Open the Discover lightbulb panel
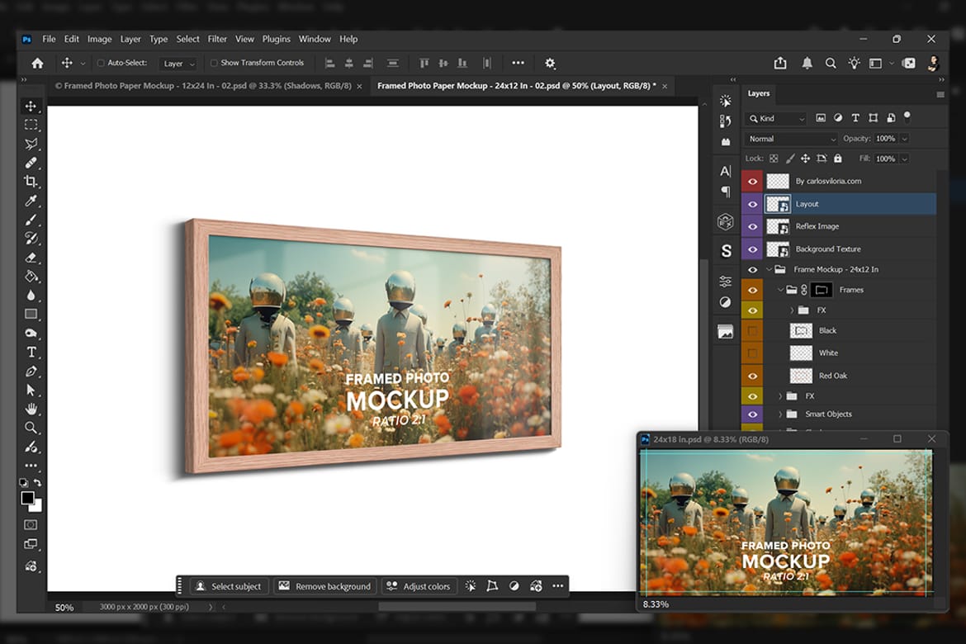 point(854,63)
